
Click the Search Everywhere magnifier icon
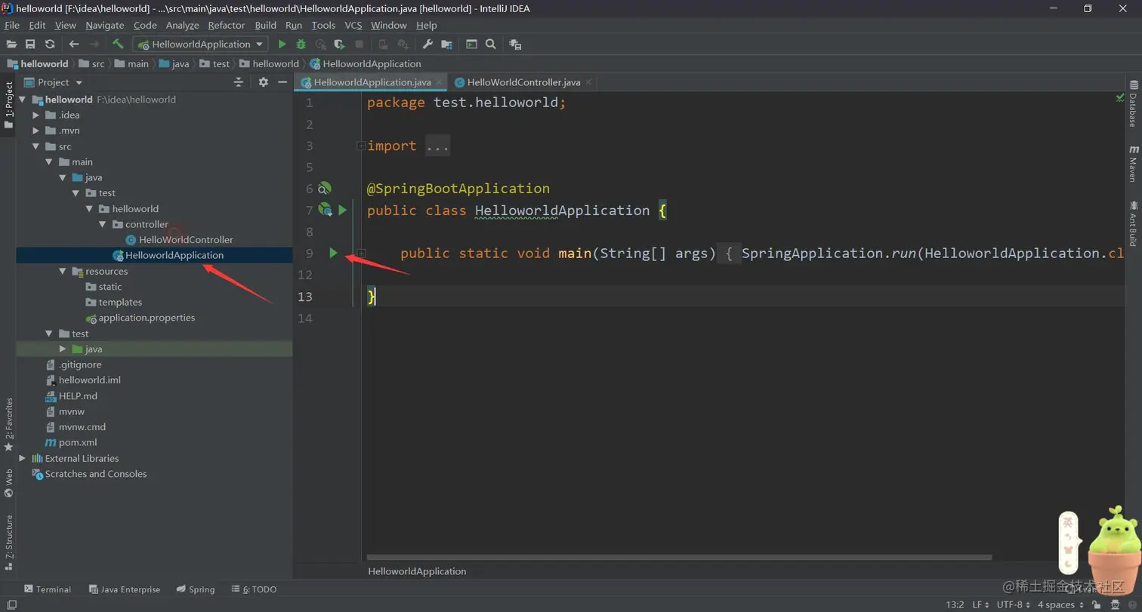[x=491, y=45]
